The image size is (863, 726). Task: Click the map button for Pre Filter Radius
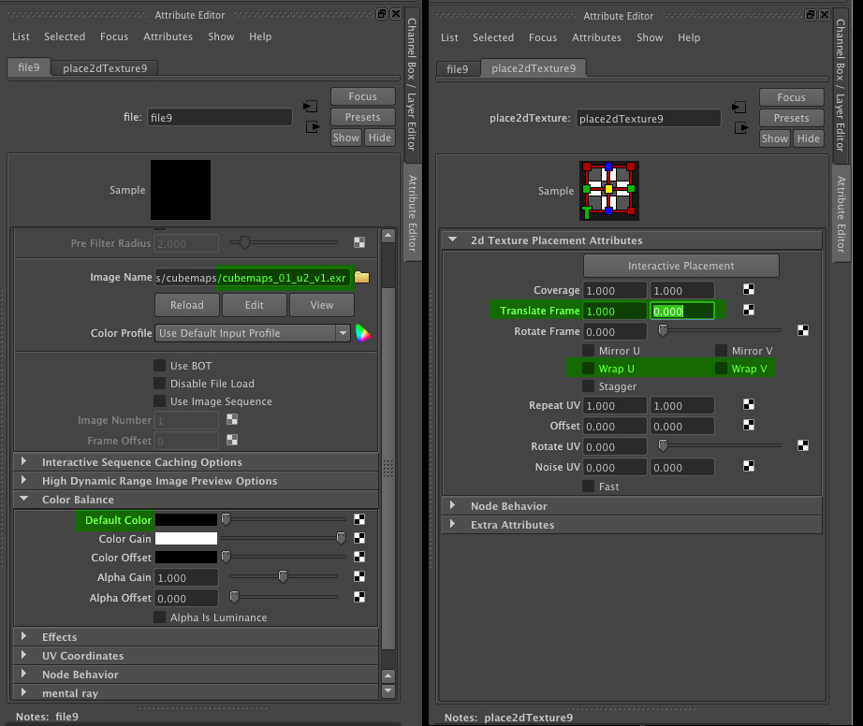(359, 242)
